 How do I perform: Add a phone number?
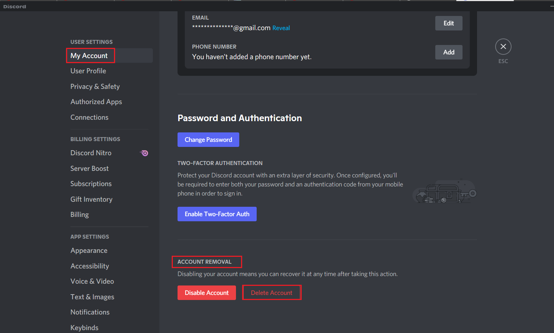[x=449, y=52]
